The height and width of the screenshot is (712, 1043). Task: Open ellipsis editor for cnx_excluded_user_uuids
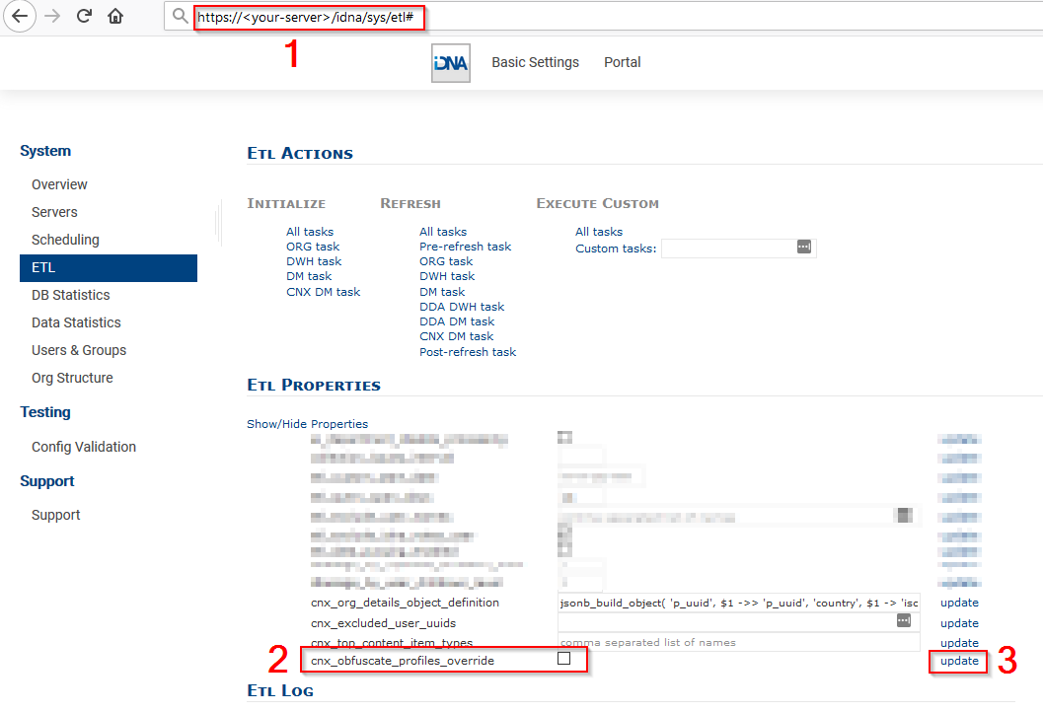[903, 621]
